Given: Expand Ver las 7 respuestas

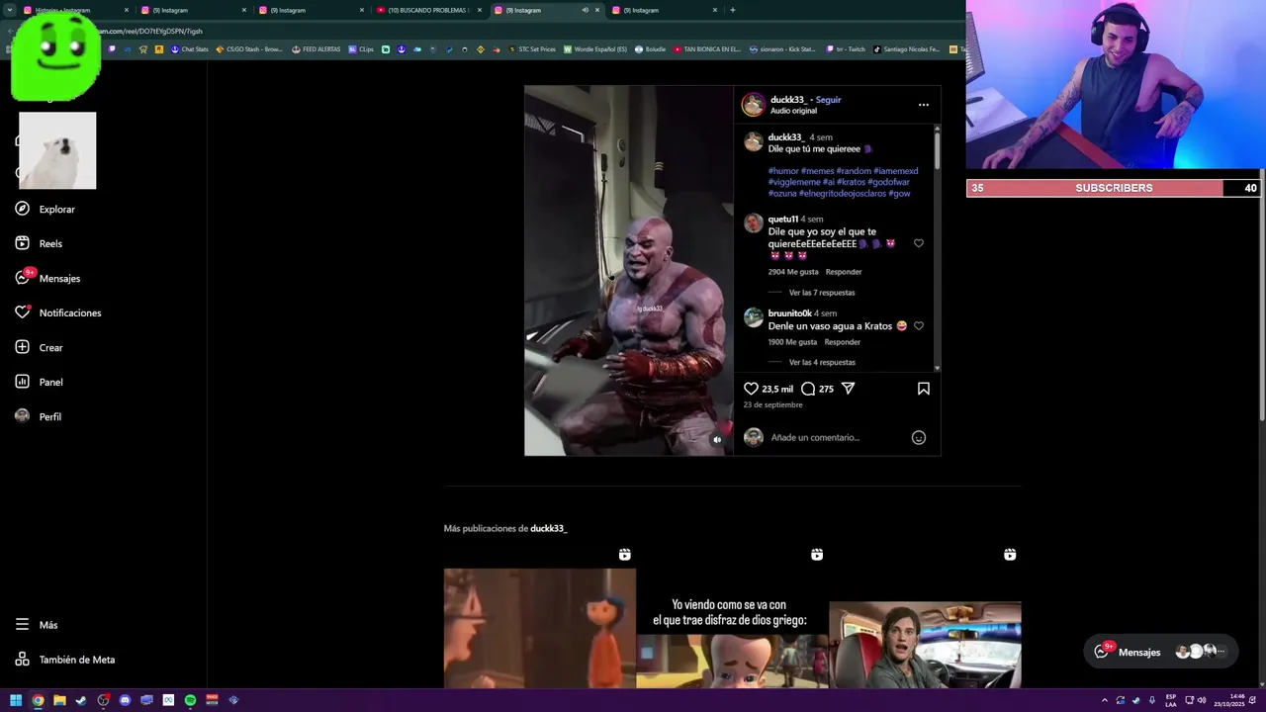Looking at the screenshot, I should tap(822, 293).
